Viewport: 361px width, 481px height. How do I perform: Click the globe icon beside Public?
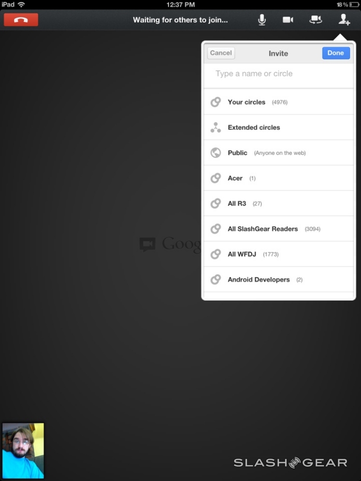tap(216, 153)
